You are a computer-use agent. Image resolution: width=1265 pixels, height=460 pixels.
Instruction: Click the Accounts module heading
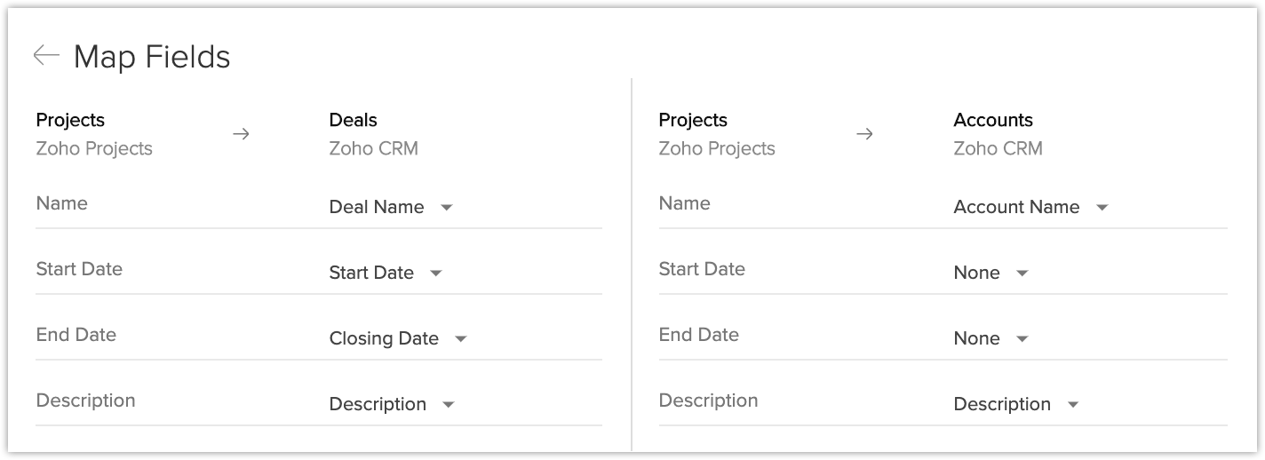[x=992, y=120]
